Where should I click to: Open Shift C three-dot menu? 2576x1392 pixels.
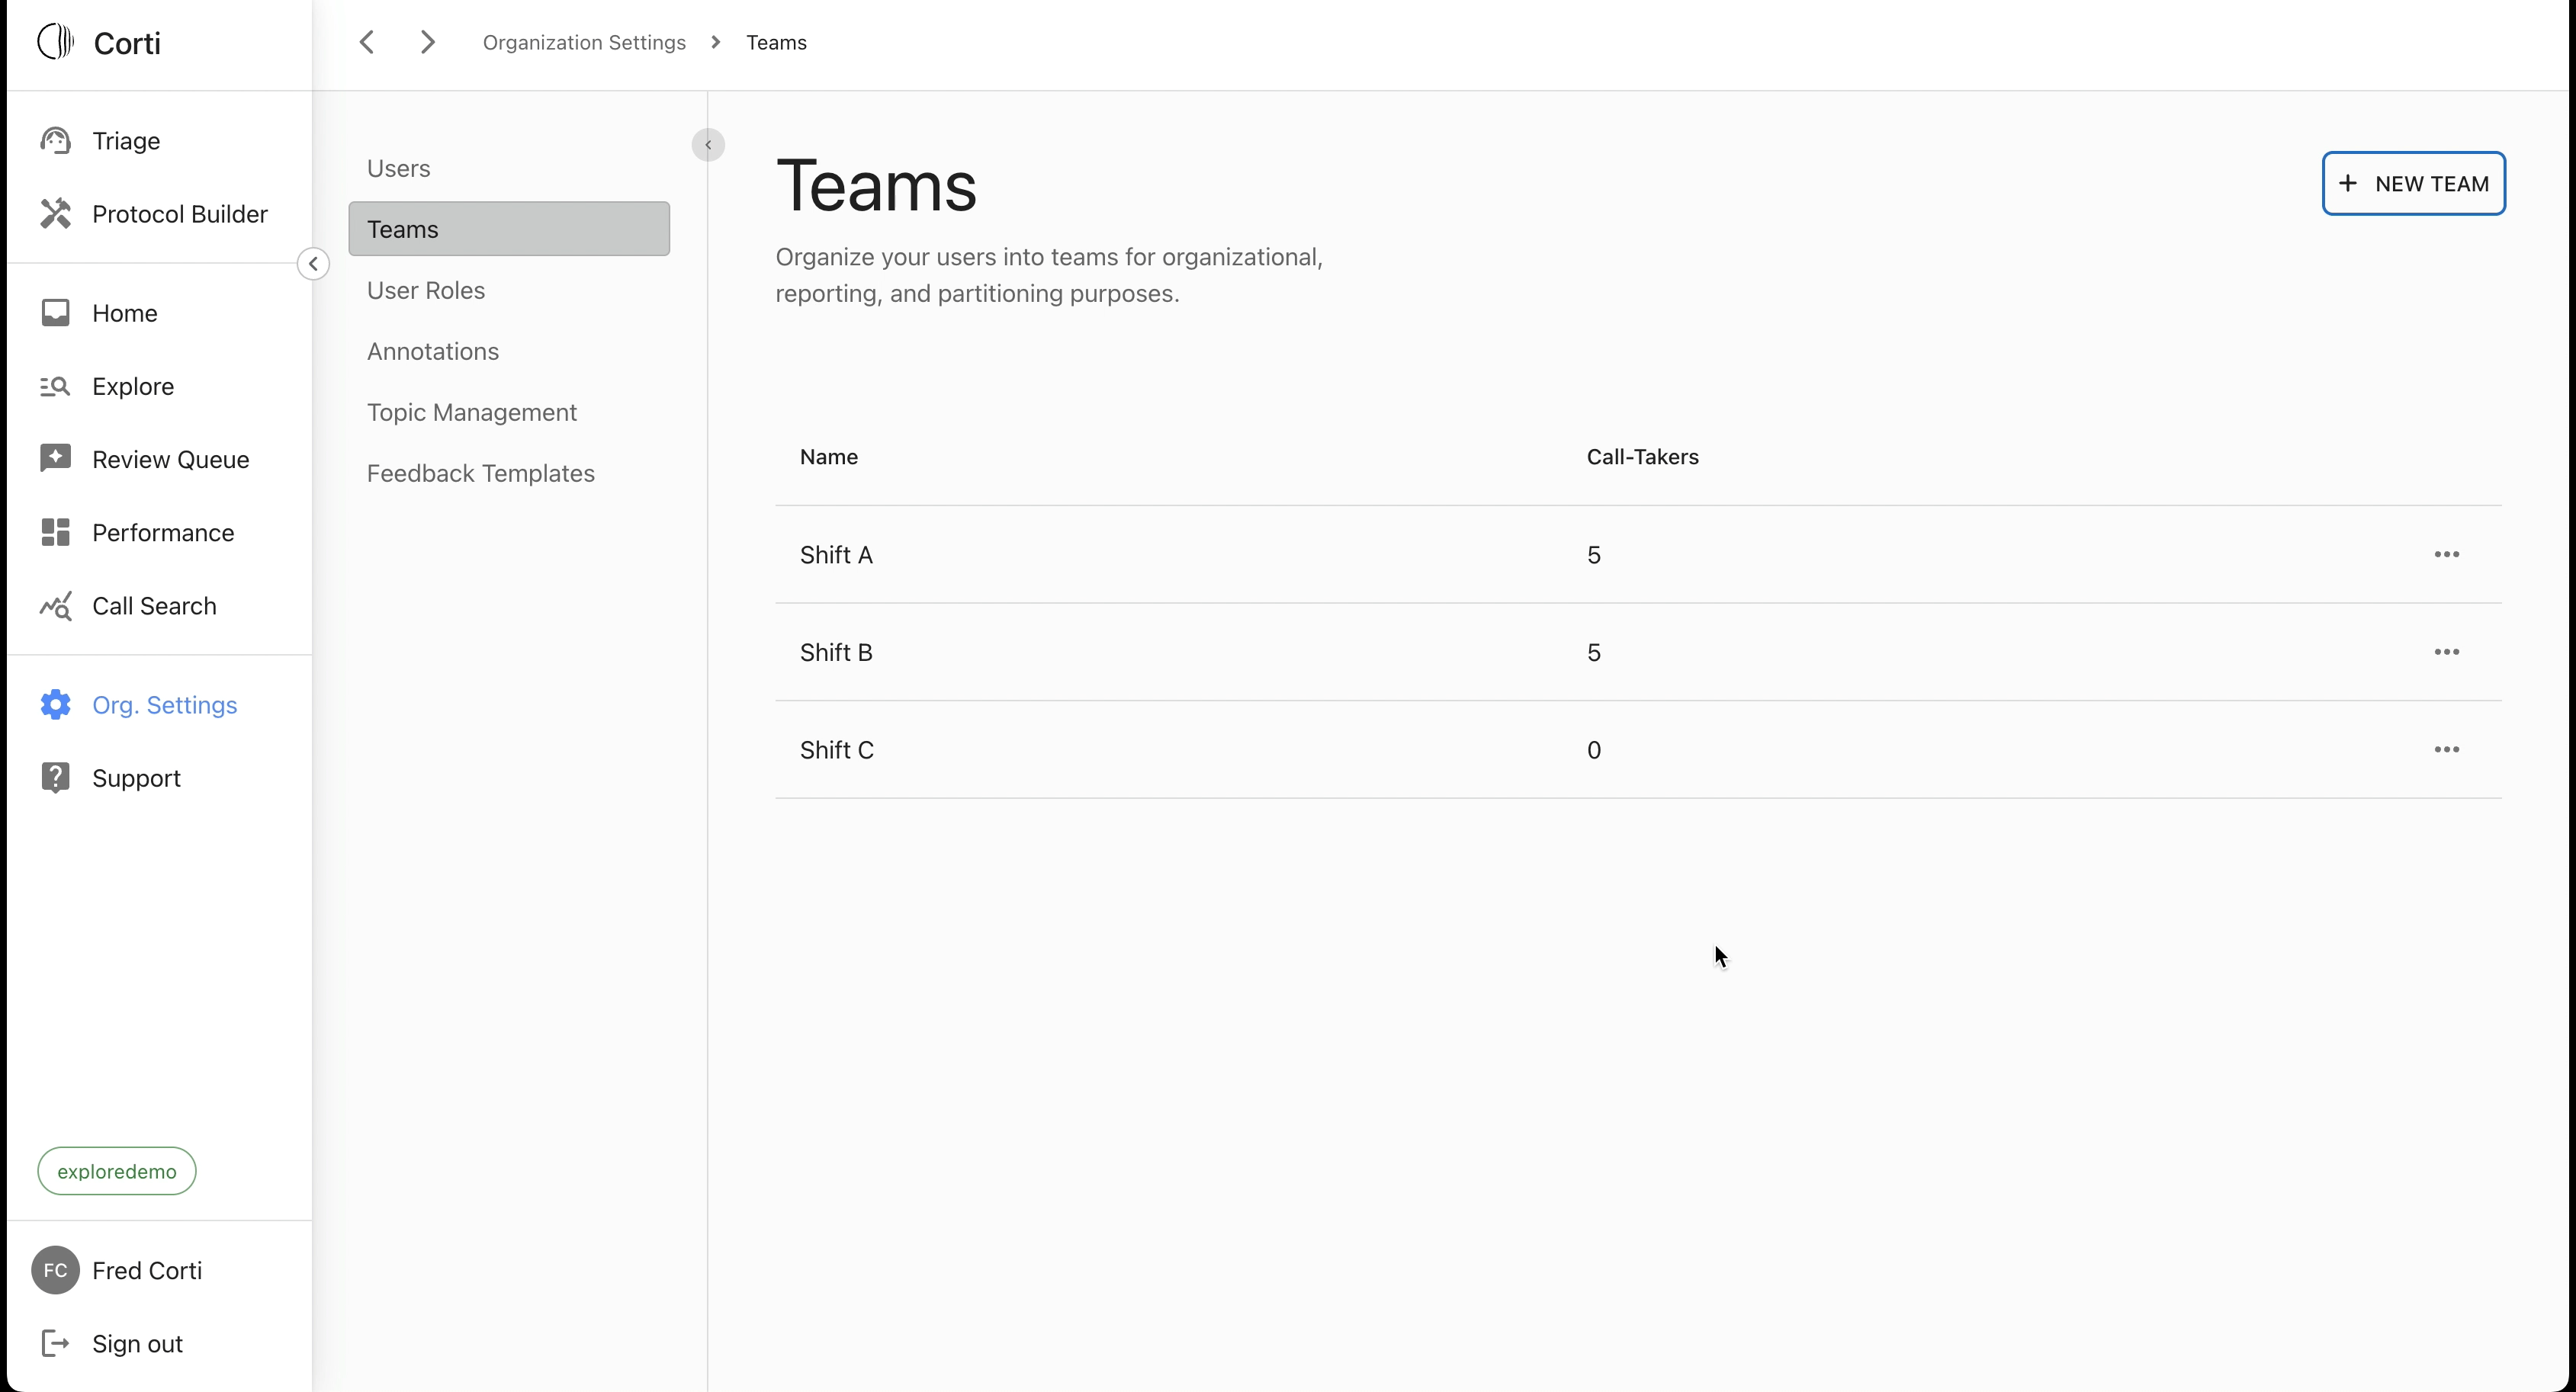pyautogui.click(x=2446, y=749)
